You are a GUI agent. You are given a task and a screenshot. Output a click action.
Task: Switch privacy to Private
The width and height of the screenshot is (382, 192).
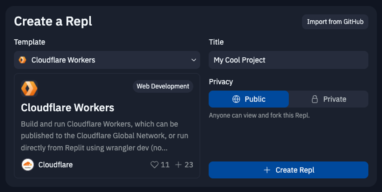[329, 99]
